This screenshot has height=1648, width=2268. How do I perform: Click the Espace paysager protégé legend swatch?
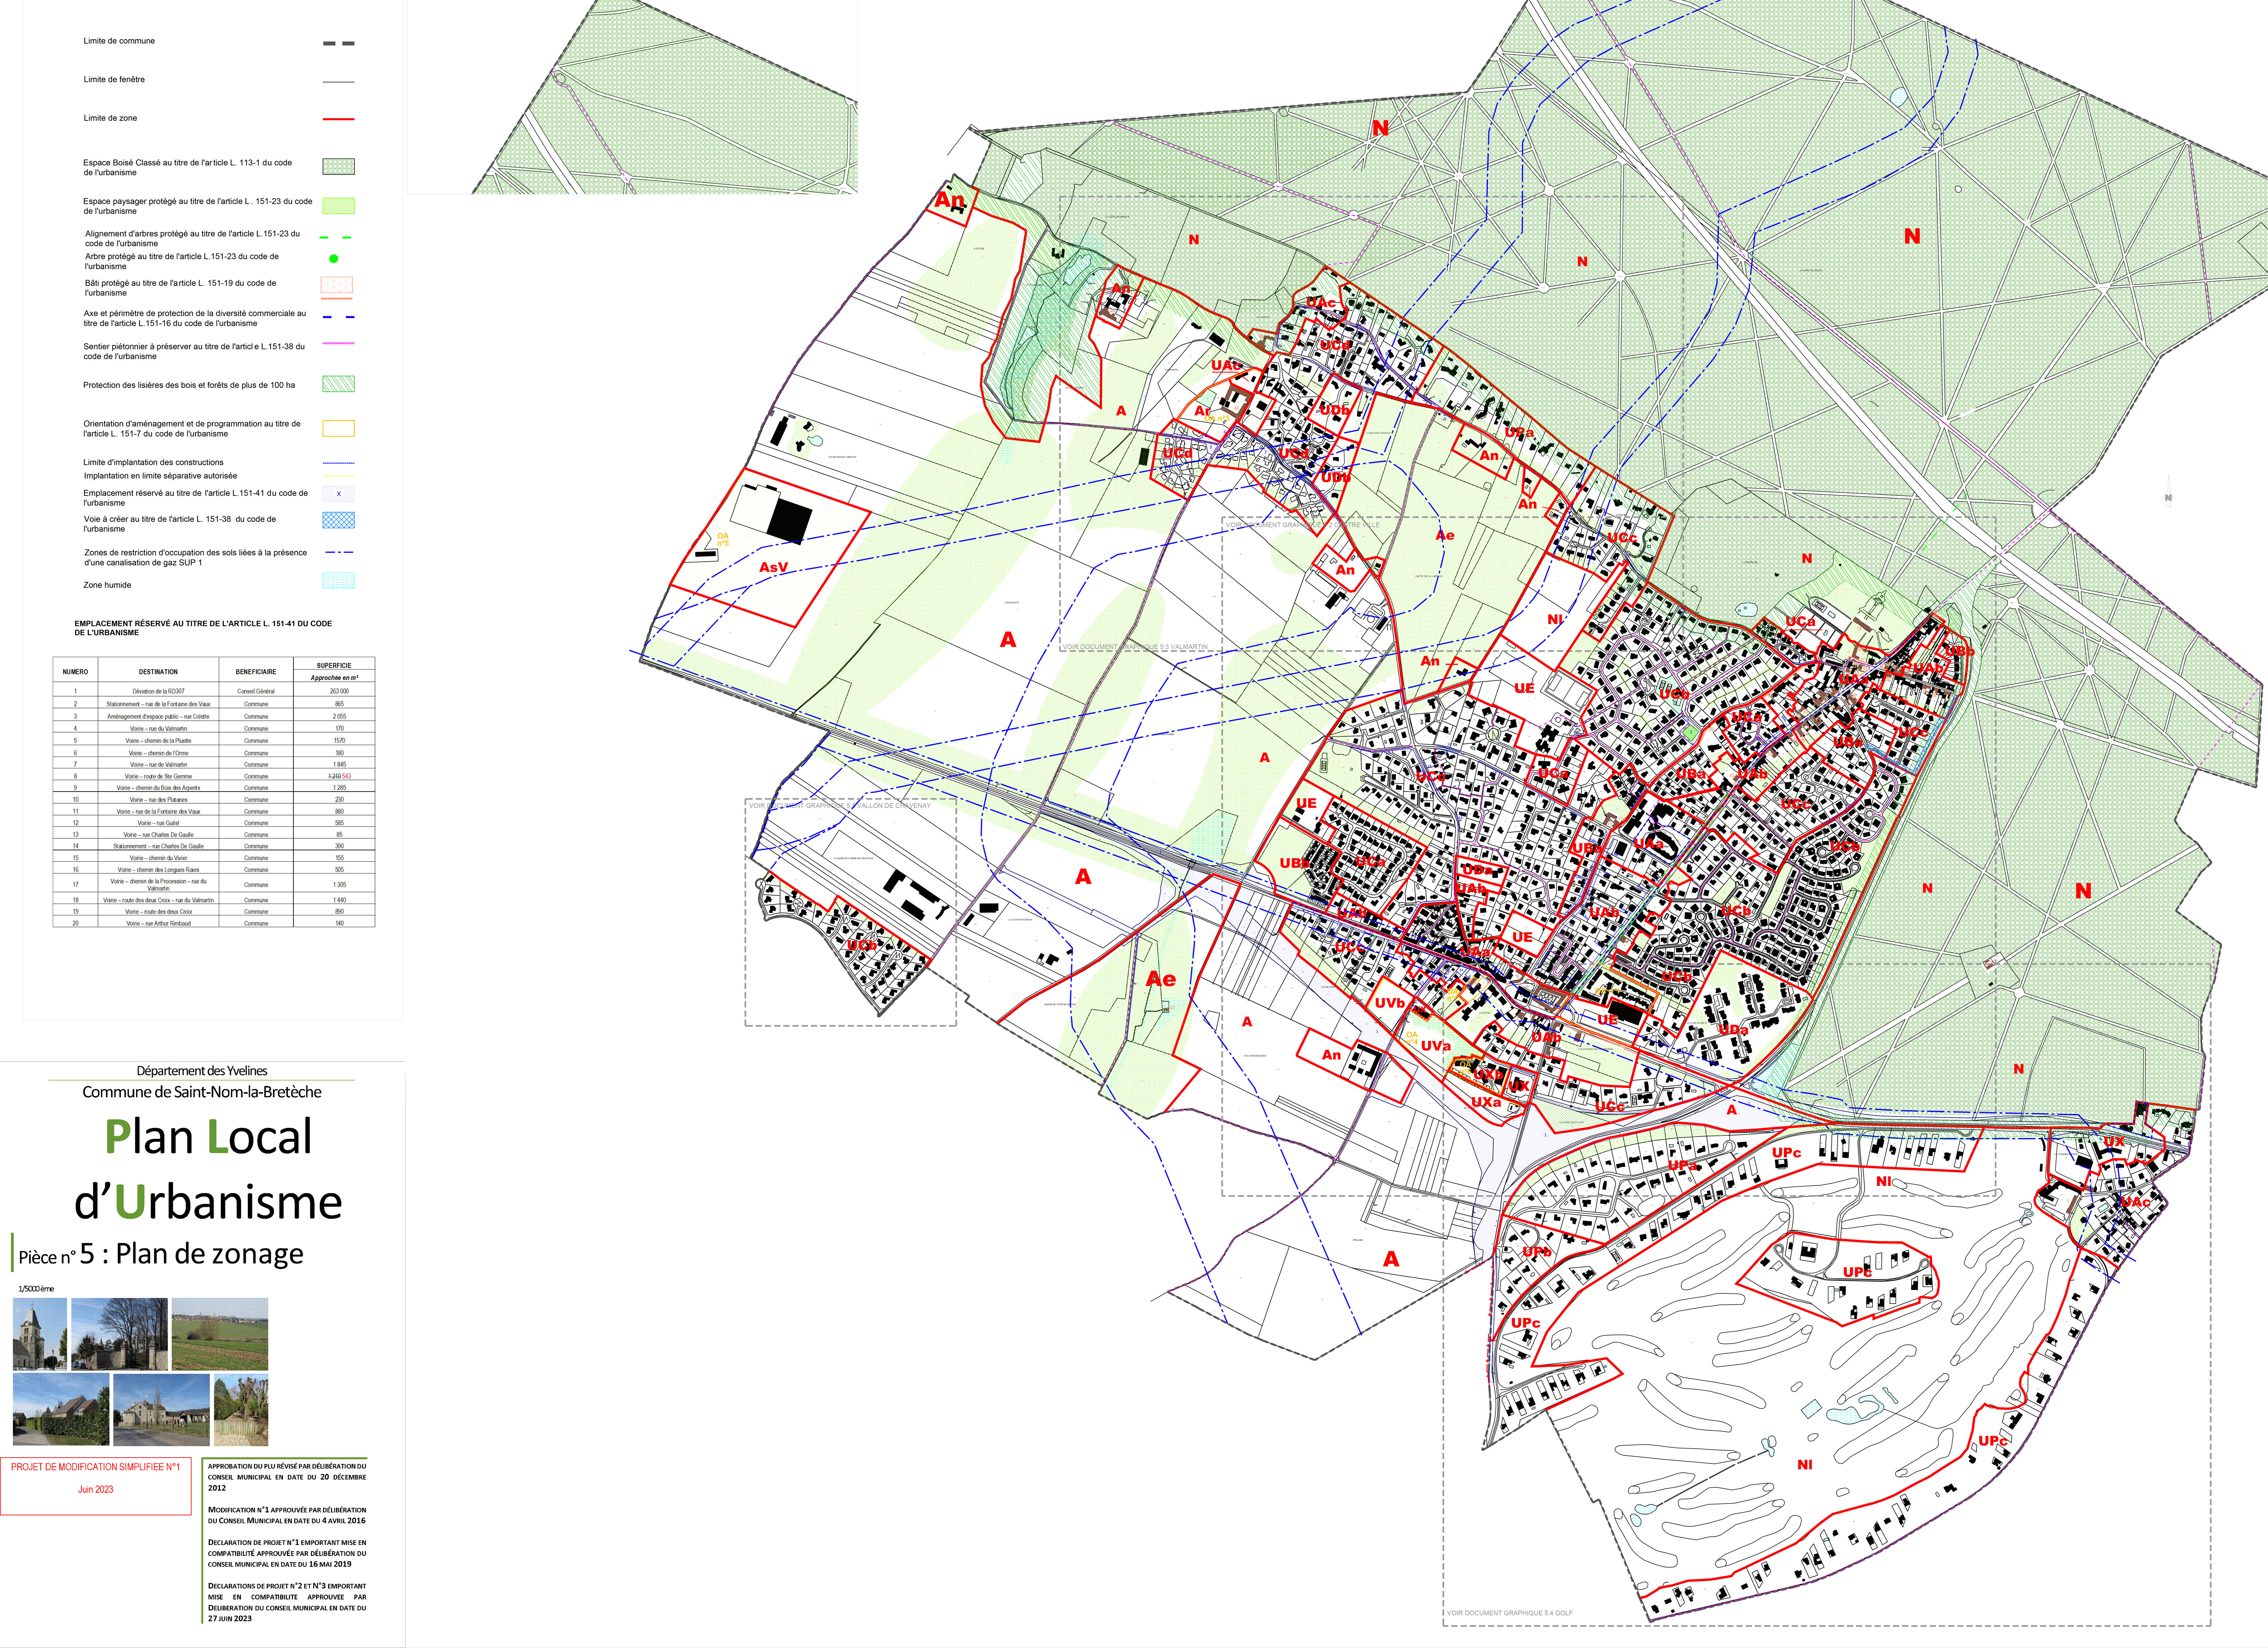pos(338,206)
